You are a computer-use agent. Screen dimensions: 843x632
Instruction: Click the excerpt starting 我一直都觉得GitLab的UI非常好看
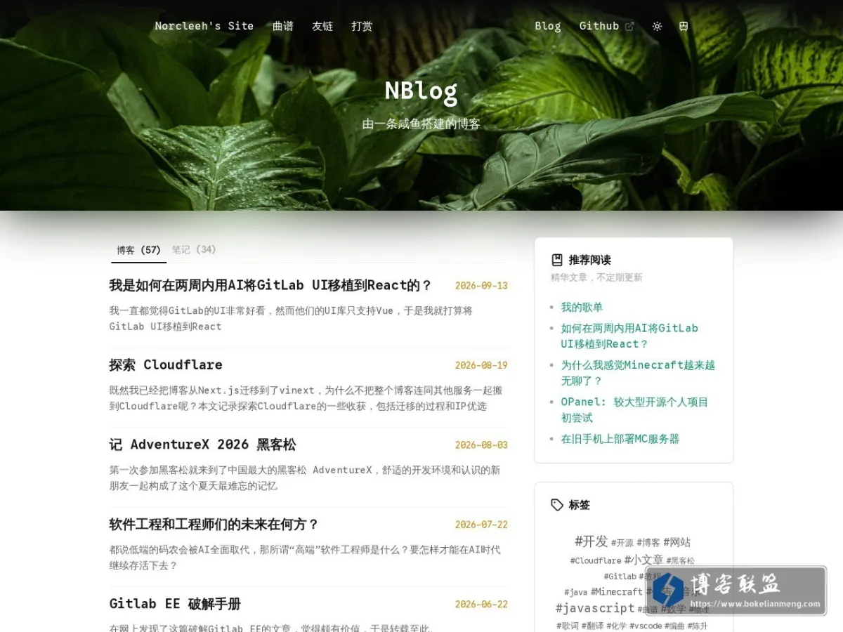(x=291, y=318)
